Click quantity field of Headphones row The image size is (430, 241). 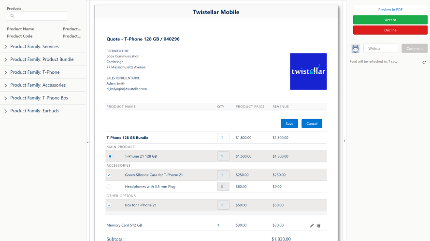[x=223, y=187]
